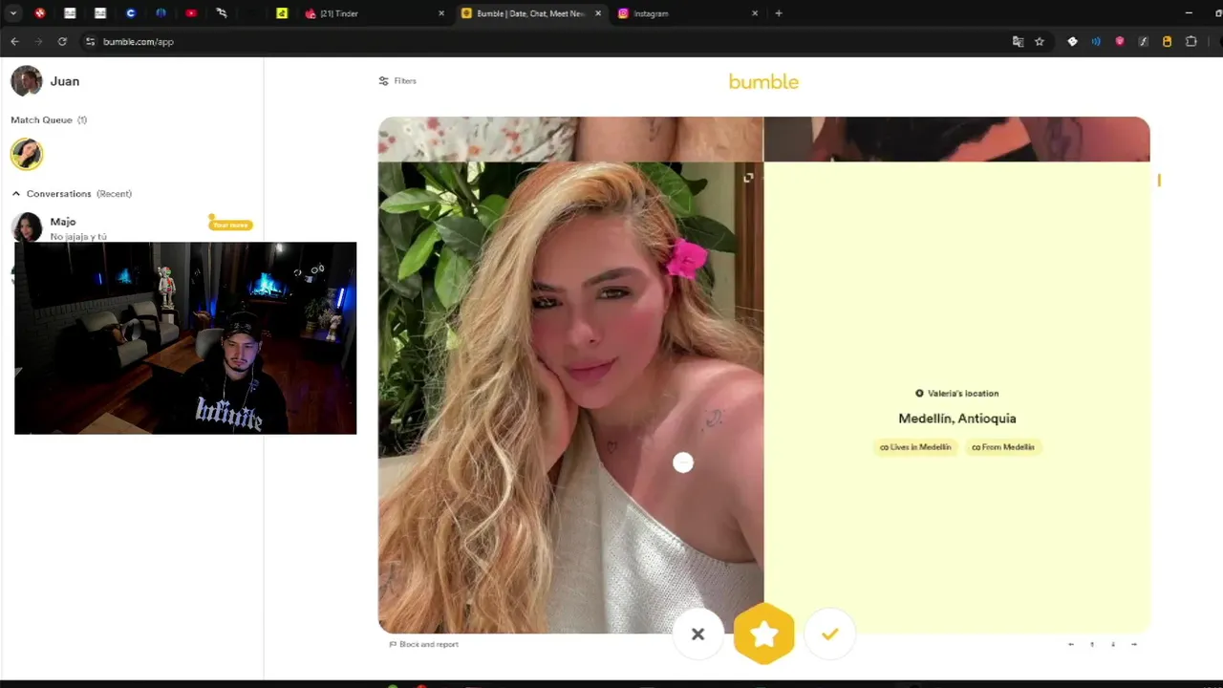Viewport: 1223px width, 688px height.
Task: Open the pinned YouTube tab
Action: 191,13
